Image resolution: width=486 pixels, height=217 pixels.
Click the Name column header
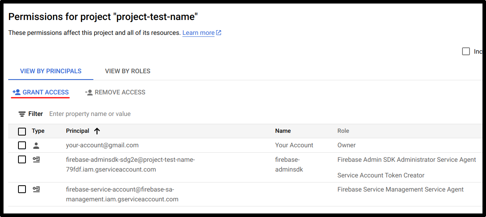[x=283, y=131]
